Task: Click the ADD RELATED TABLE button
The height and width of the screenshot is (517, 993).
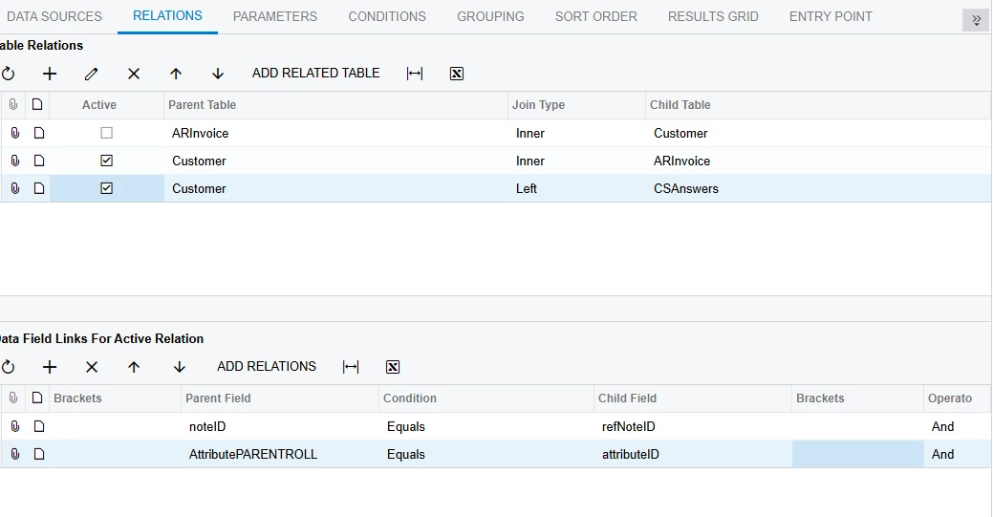Action: (x=316, y=73)
